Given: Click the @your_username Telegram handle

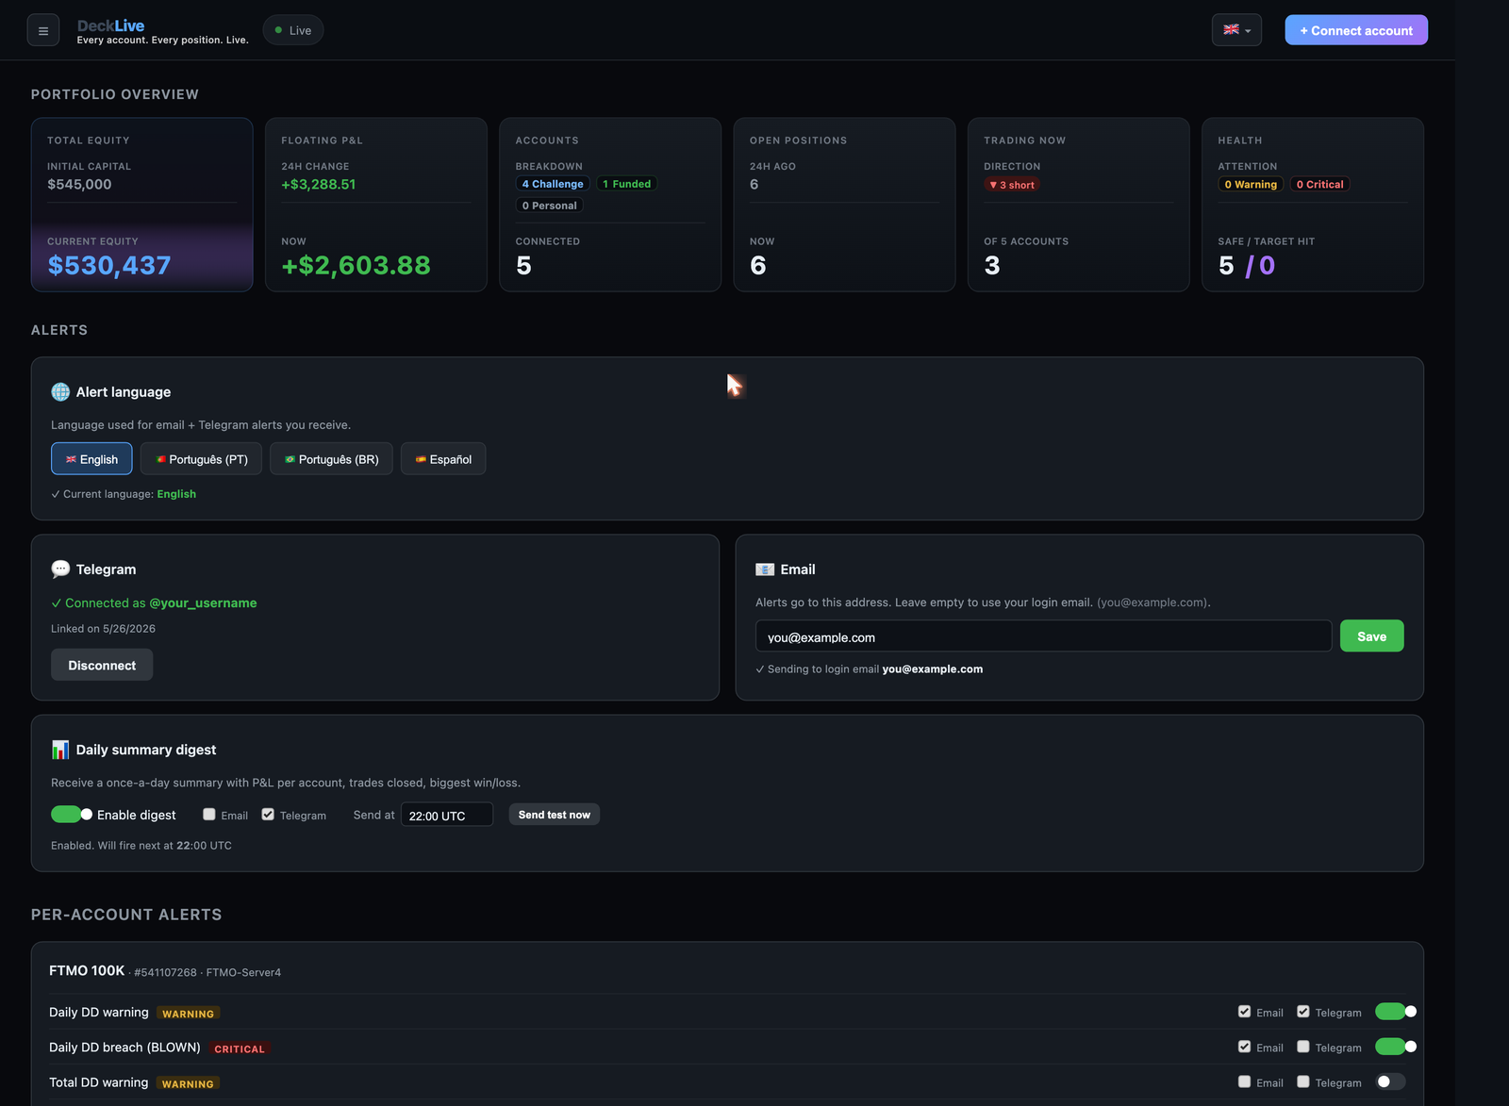Looking at the screenshot, I should 203,603.
